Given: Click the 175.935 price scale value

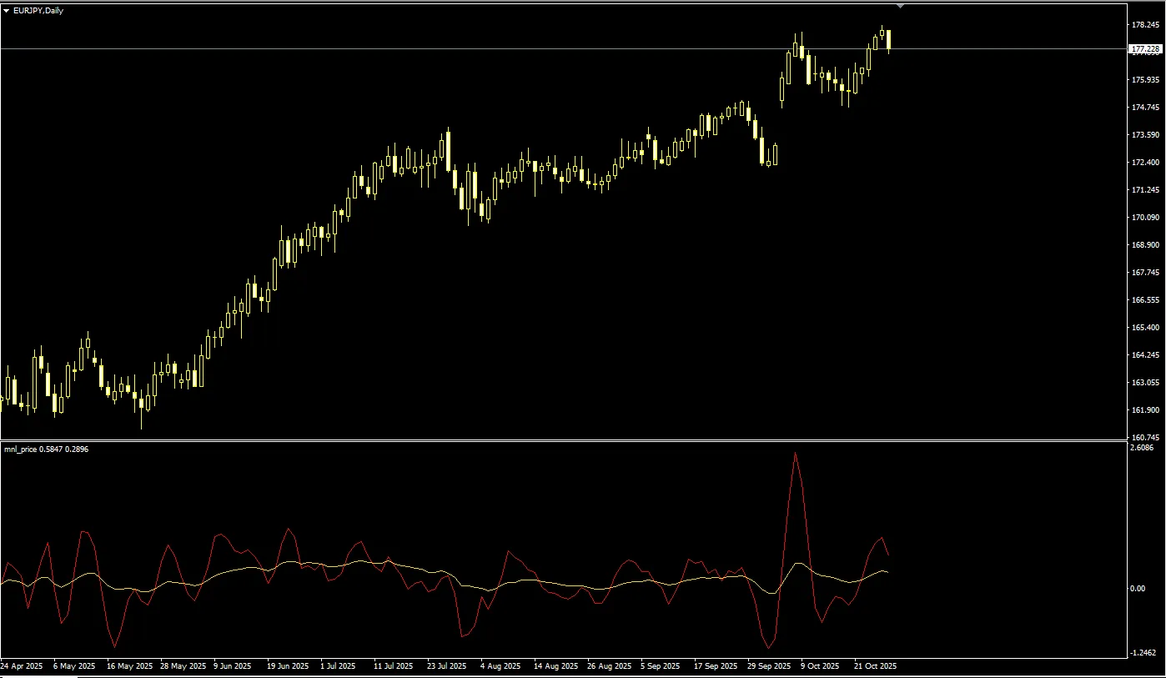Looking at the screenshot, I should pos(1145,80).
